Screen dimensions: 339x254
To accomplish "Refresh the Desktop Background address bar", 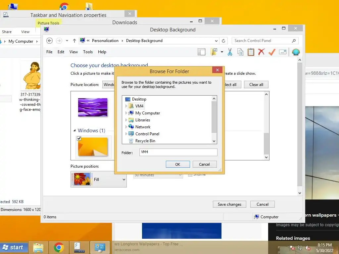I will 223,41.
